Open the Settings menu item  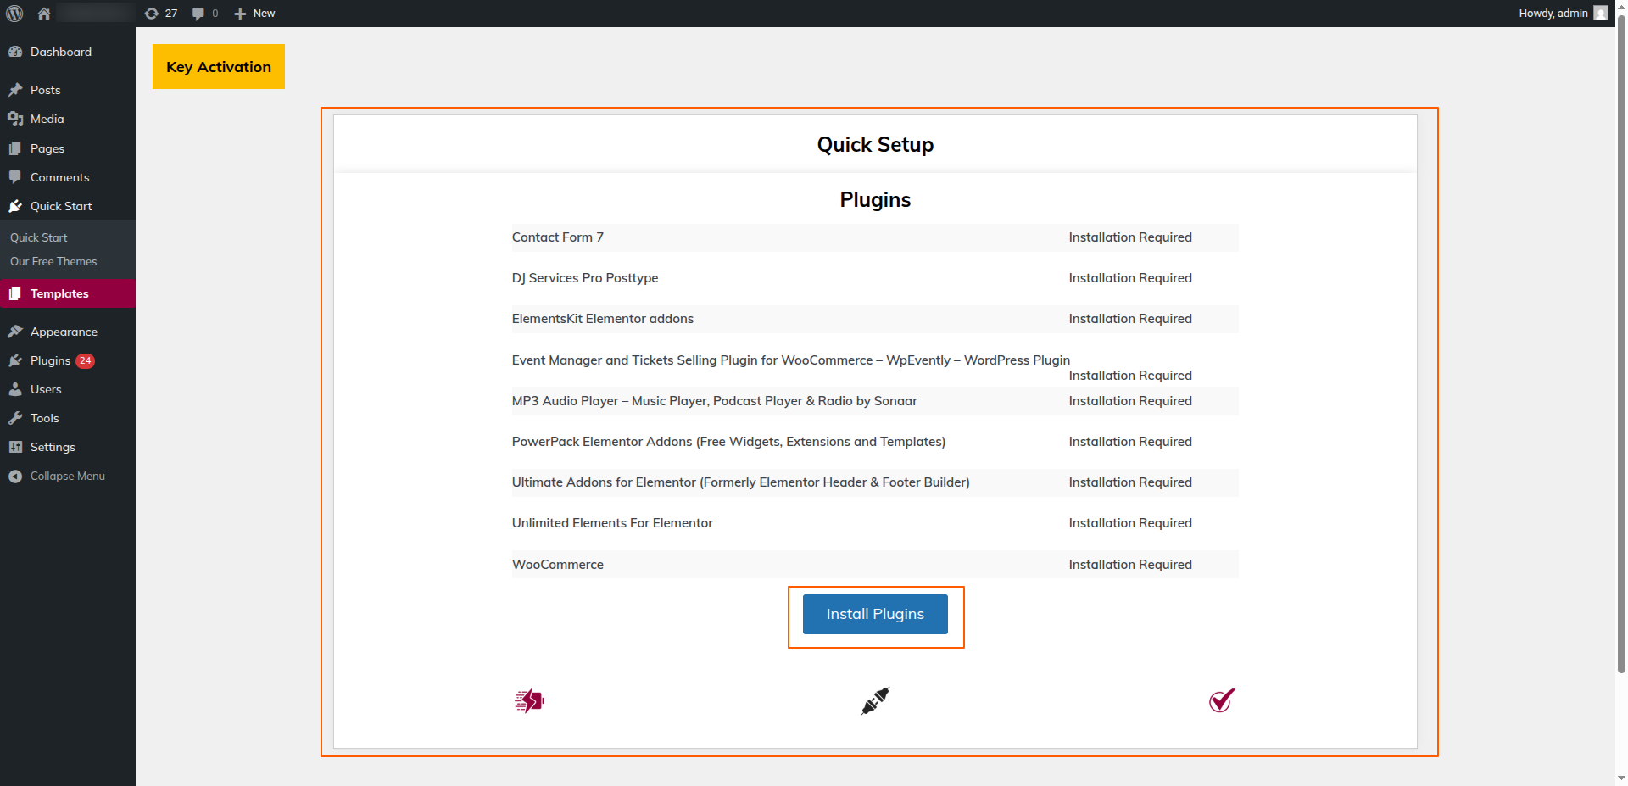click(53, 447)
